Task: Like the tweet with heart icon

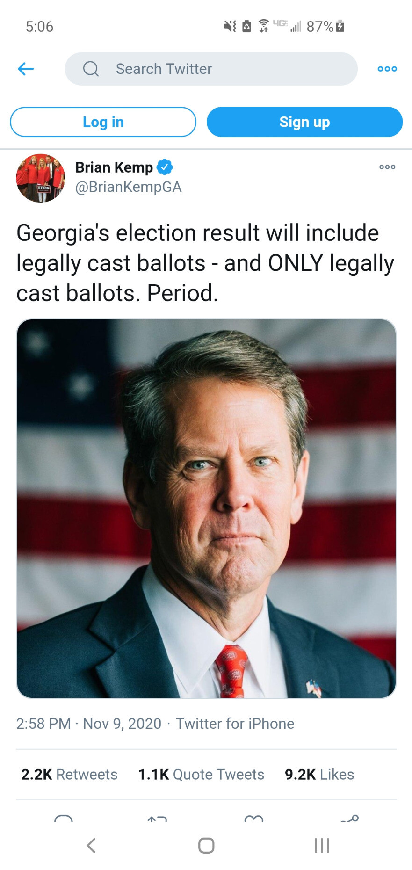Action: pos(254,819)
